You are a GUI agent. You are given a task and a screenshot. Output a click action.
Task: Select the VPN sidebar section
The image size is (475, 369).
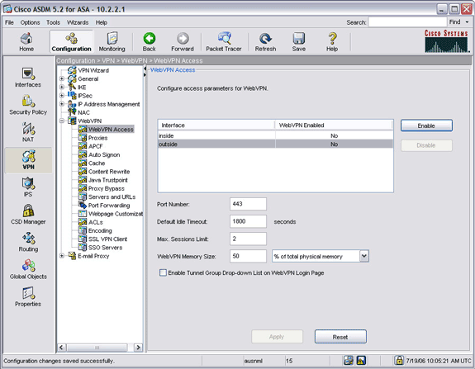28,160
